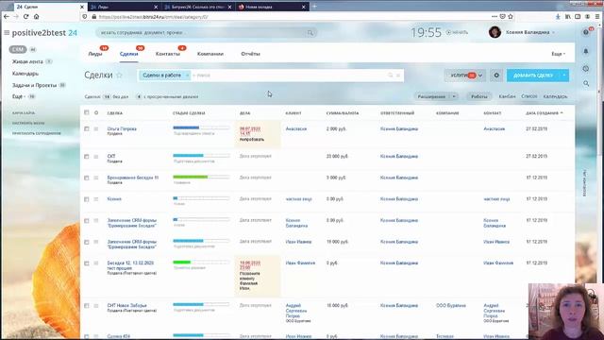
Task: Open the Ольга Петрова deal link
Action: (x=122, y=128)
